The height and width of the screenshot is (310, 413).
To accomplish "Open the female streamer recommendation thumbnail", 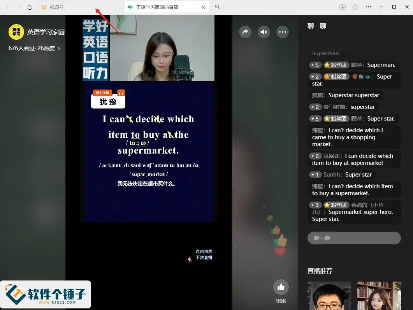I will click(x=379, y=296).
